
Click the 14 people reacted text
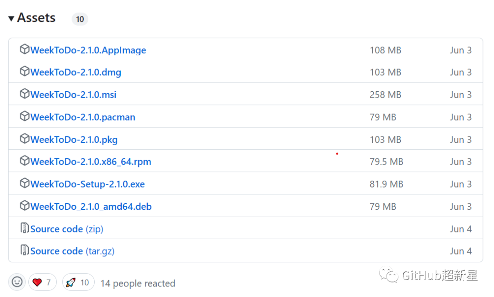click(x=138, y=283)
